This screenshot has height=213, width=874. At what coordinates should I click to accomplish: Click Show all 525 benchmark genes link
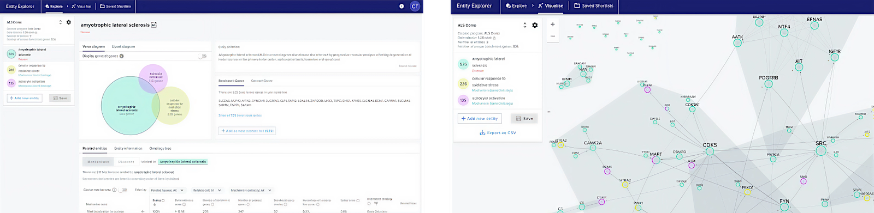[240, 115]
